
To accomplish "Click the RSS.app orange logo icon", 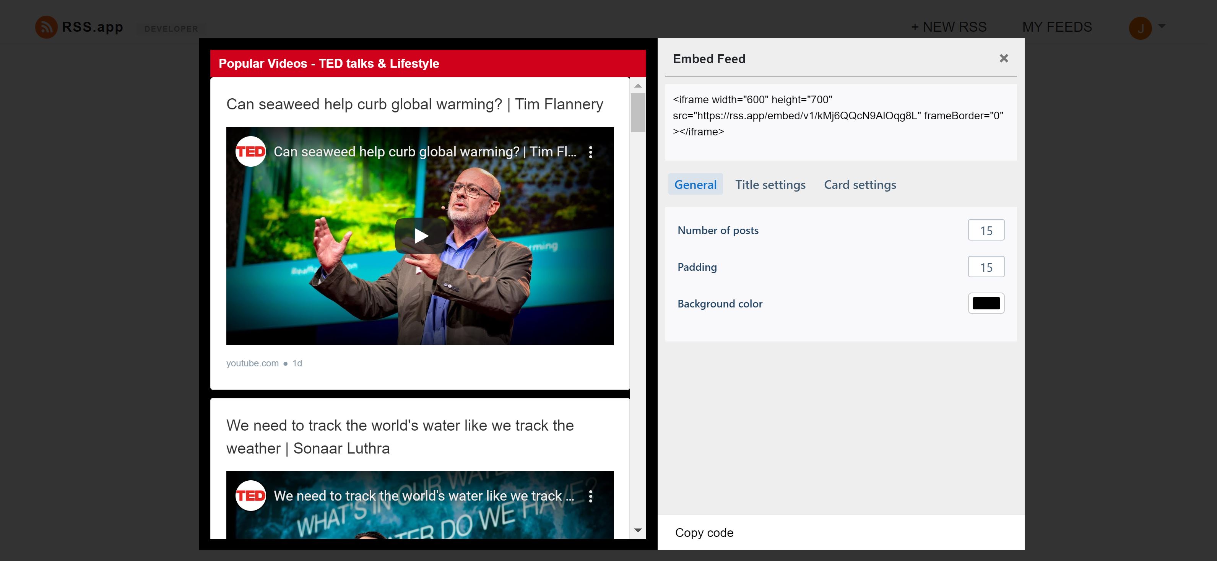I will click(x=46, y=27).
